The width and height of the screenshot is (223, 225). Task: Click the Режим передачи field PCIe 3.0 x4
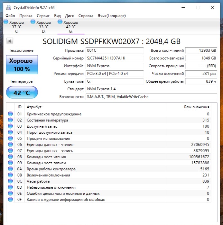coord(115,74)
